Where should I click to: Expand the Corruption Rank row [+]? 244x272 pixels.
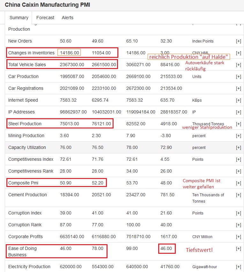pos(239,225)
